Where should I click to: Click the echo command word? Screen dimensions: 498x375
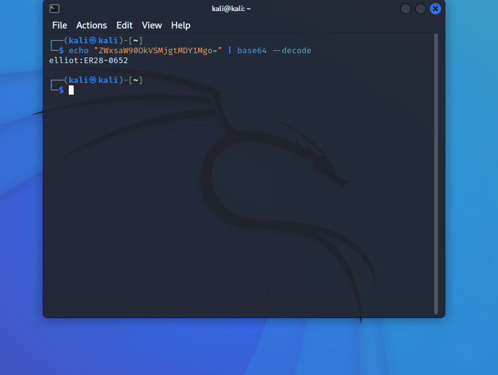tap(79, 51)
